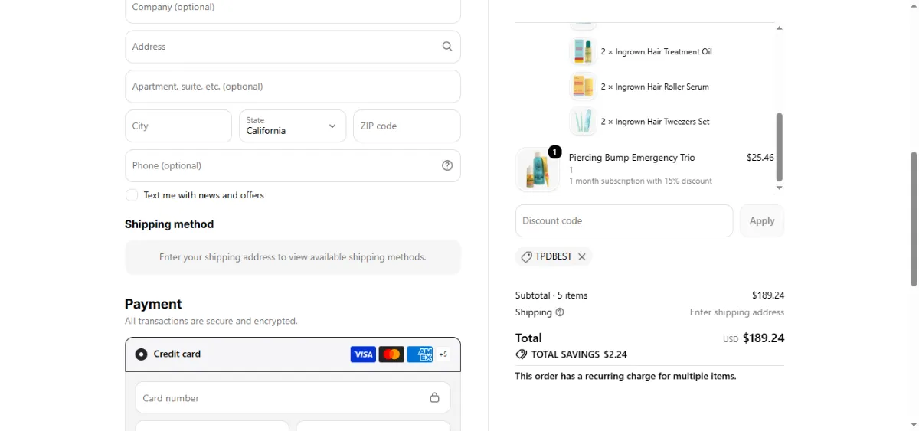
Task: Remove the TPDBEST discount code
Action: (582, 257)
